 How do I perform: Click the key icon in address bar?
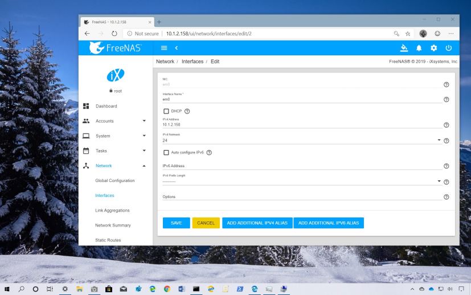[396, 34]
